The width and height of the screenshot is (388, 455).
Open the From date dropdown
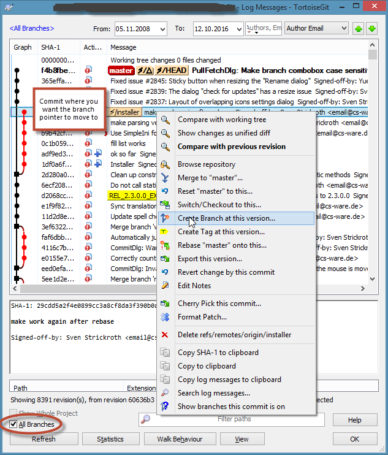162,29
